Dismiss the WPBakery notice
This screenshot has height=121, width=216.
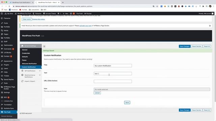pyautogui.click(x=210, y=26)
